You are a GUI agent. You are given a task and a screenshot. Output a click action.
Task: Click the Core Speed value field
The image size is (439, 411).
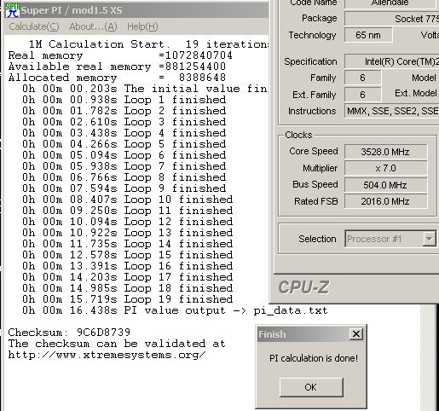coord(385,152)
